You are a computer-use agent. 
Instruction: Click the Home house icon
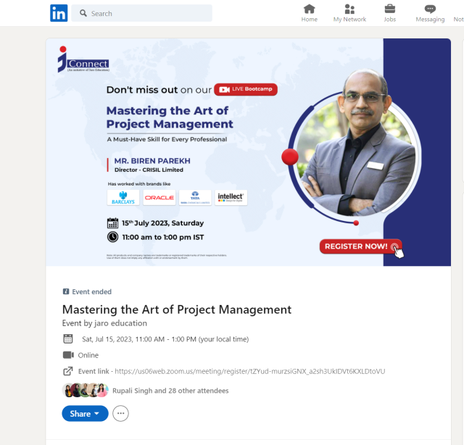coord(310,9)
